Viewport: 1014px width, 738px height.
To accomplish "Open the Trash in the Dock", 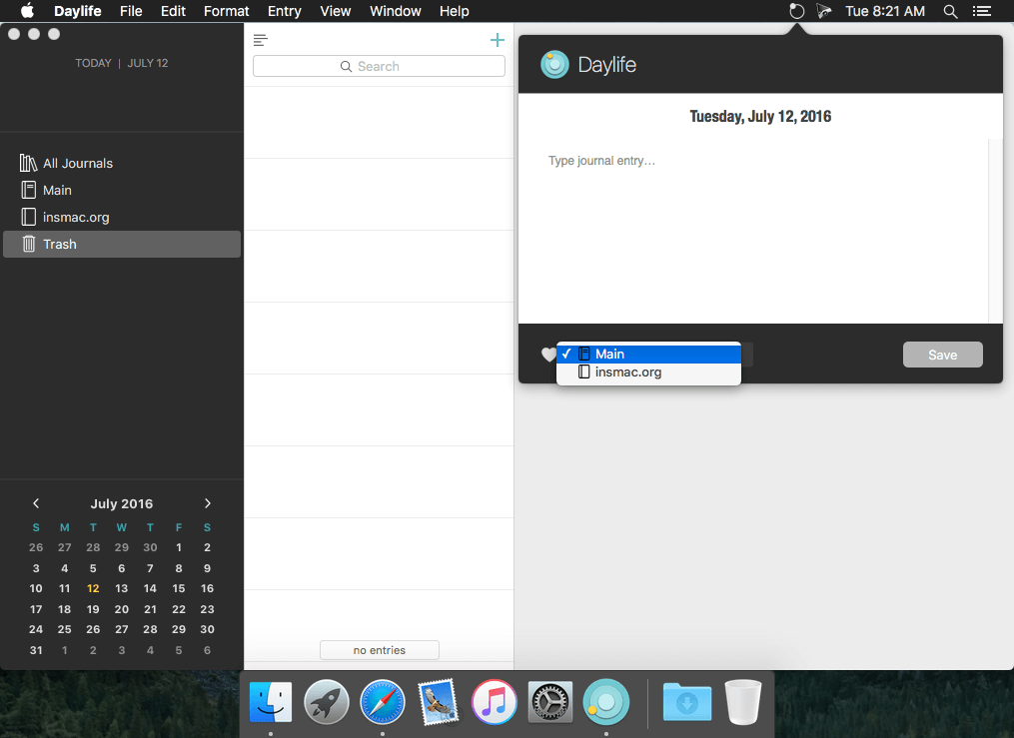I will pyautogui.click(x=743, y=702).
